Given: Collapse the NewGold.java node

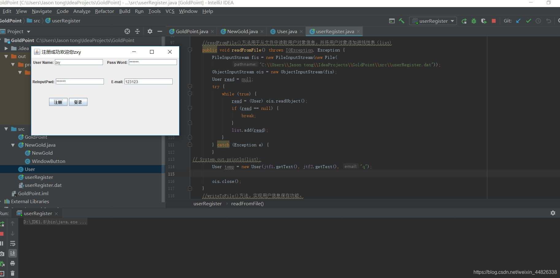Looking at the screenshot, I should point(13,145).
